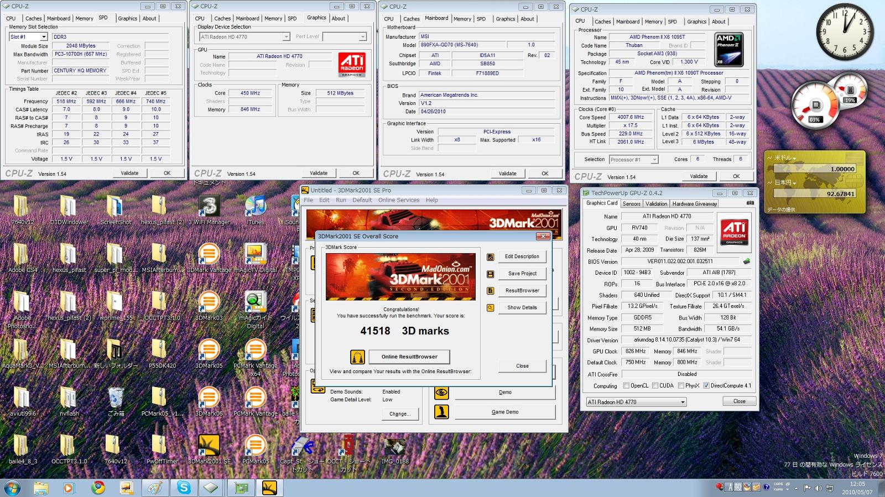The image size is (885, 497).
Task: Open Hardware Giveaway tab in GPU-Z
Action: coord(695,204)
